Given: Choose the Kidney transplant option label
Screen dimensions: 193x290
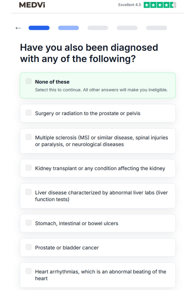Looking at the screenshot, I should point(100,169).
